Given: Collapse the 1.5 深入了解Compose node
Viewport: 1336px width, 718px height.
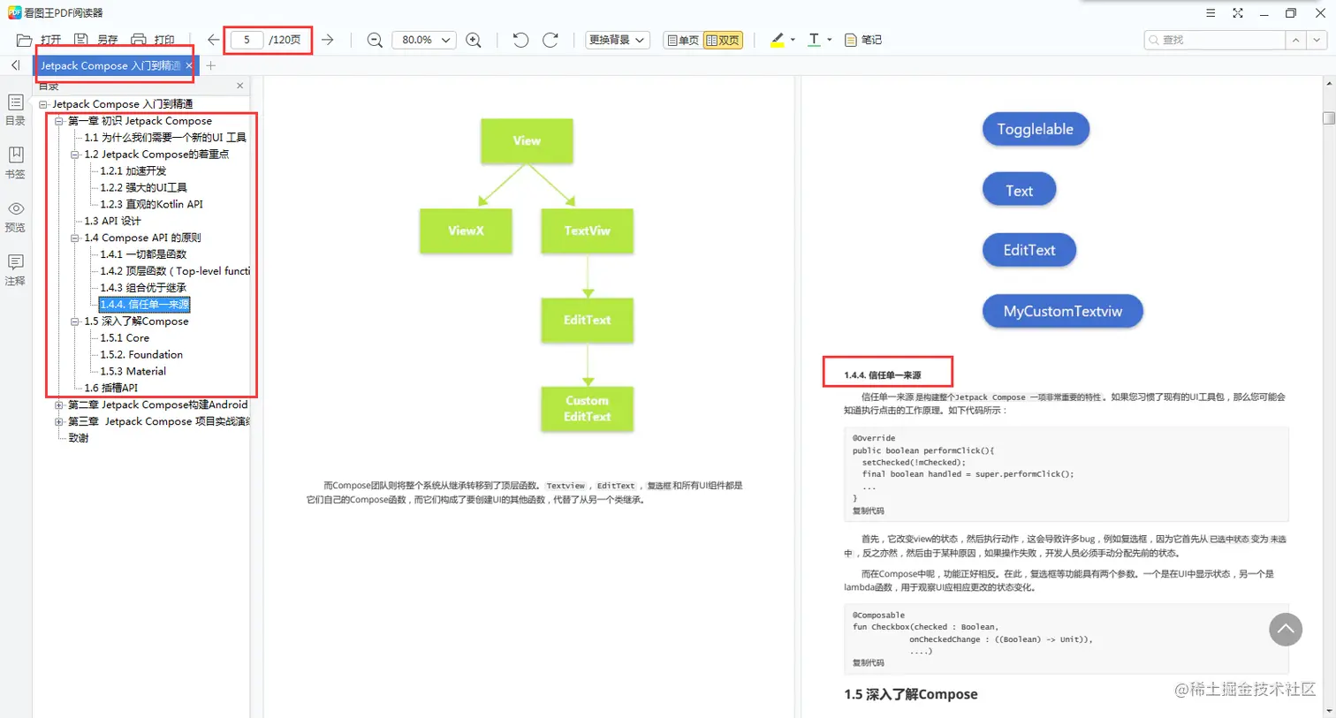Looking at the screenshot, I should pyautogui.click(x=75, y=321).
